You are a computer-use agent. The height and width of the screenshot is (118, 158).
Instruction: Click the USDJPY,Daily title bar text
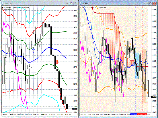[8, 3]
